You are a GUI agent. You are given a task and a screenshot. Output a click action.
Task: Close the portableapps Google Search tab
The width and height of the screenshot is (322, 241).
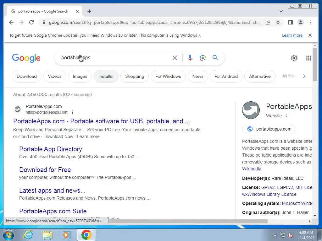coord(77,11)
